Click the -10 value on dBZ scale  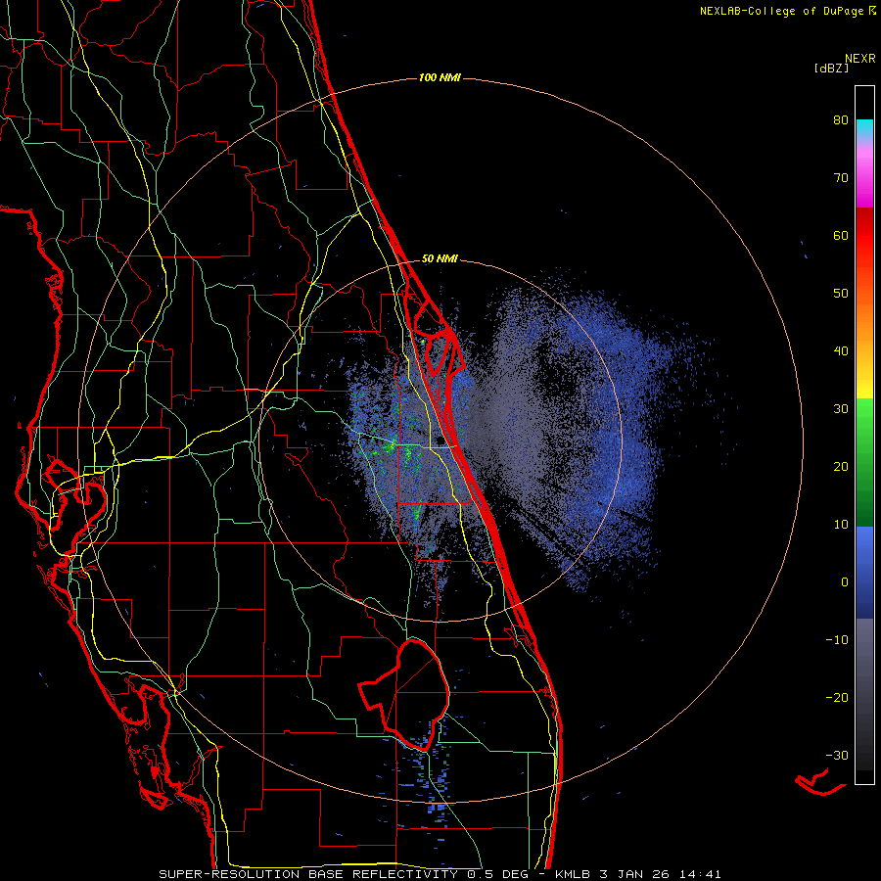837,640
